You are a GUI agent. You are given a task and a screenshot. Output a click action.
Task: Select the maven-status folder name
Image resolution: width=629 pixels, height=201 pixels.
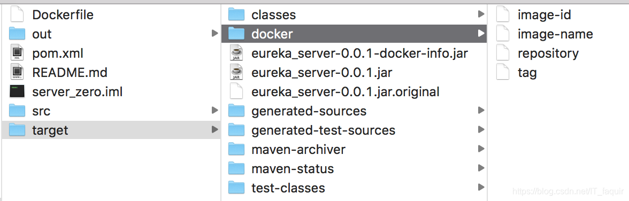(x=293, y=169)
